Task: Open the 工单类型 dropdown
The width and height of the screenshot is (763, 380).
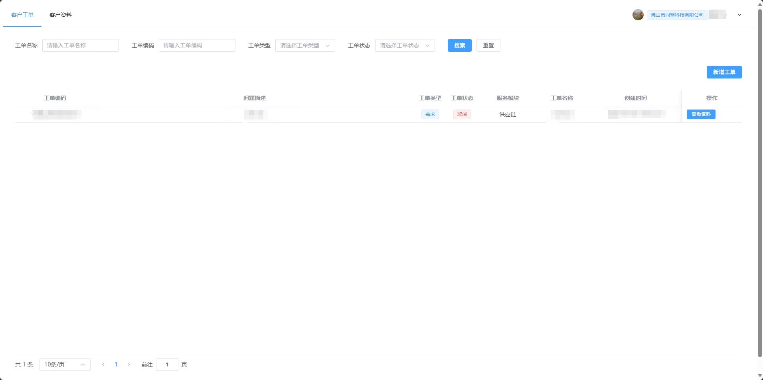Action: click(305, 45)
